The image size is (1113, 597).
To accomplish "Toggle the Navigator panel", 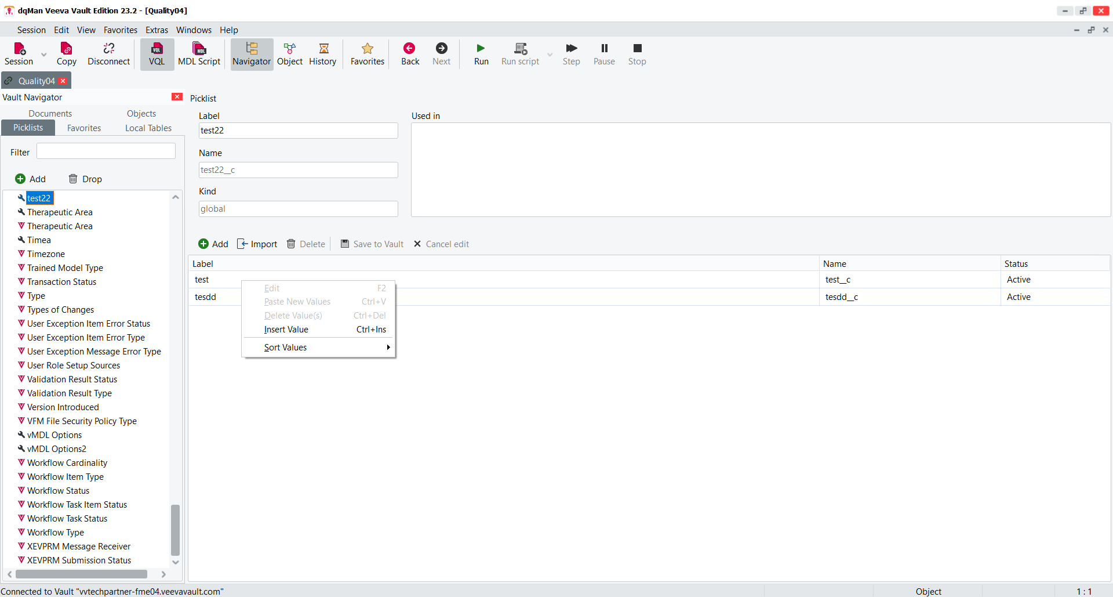I will pyautogui.click(x=252, y=54).
